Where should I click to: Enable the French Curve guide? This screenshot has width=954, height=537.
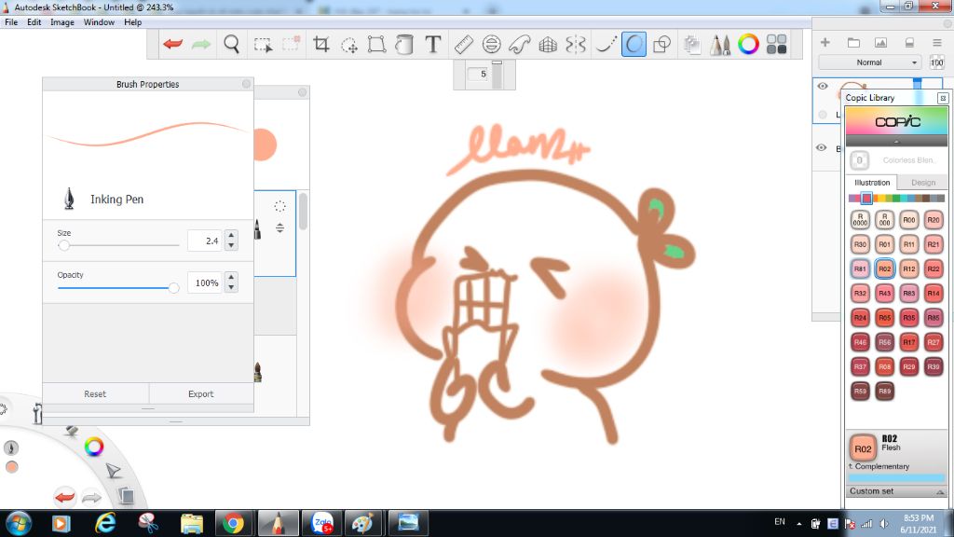[520, 44]
